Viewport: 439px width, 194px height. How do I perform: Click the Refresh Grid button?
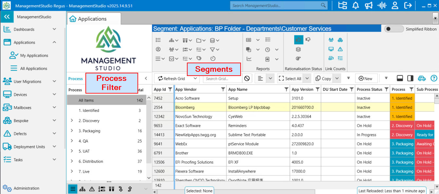(x=172, y=79)
